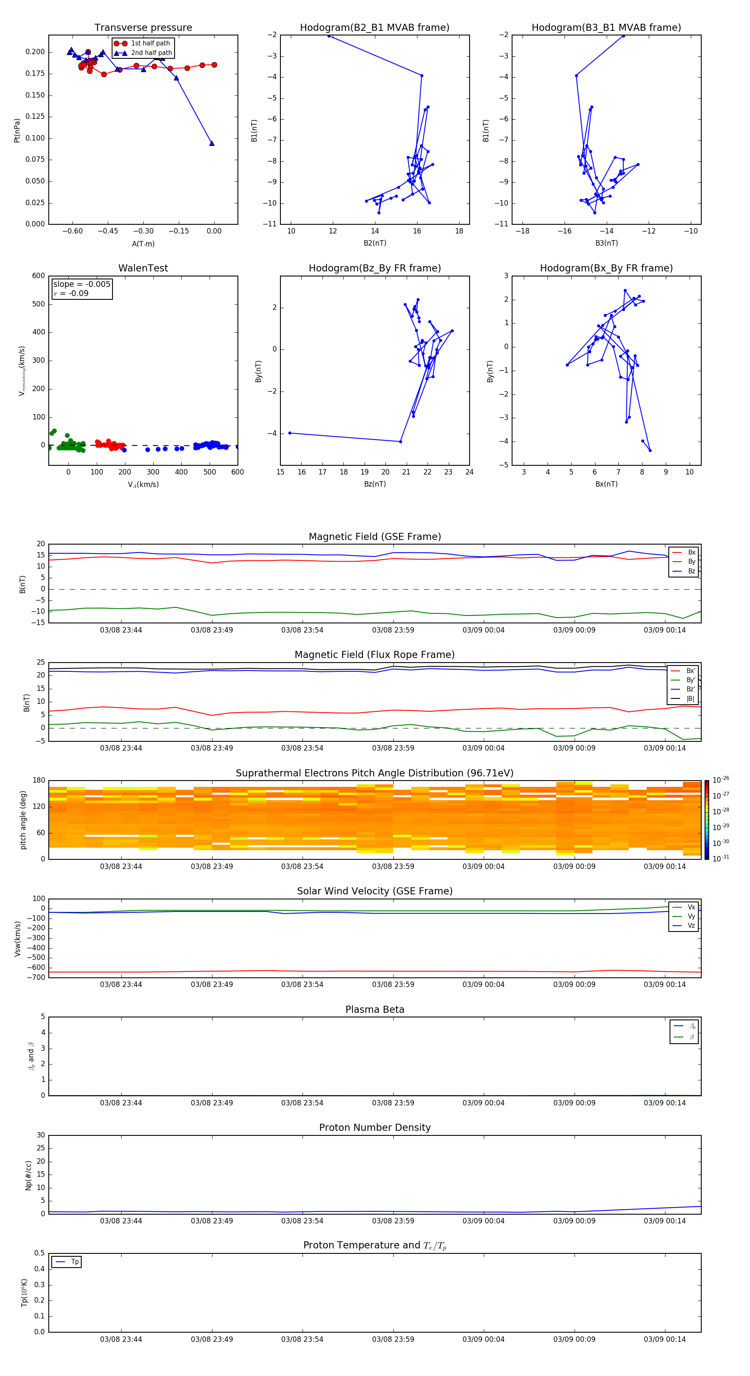The height and width of the screenshot is (1376, 750).
Task: Click the 'By' legend entry in GSE magnetic field plot
Action: [684, 561]
